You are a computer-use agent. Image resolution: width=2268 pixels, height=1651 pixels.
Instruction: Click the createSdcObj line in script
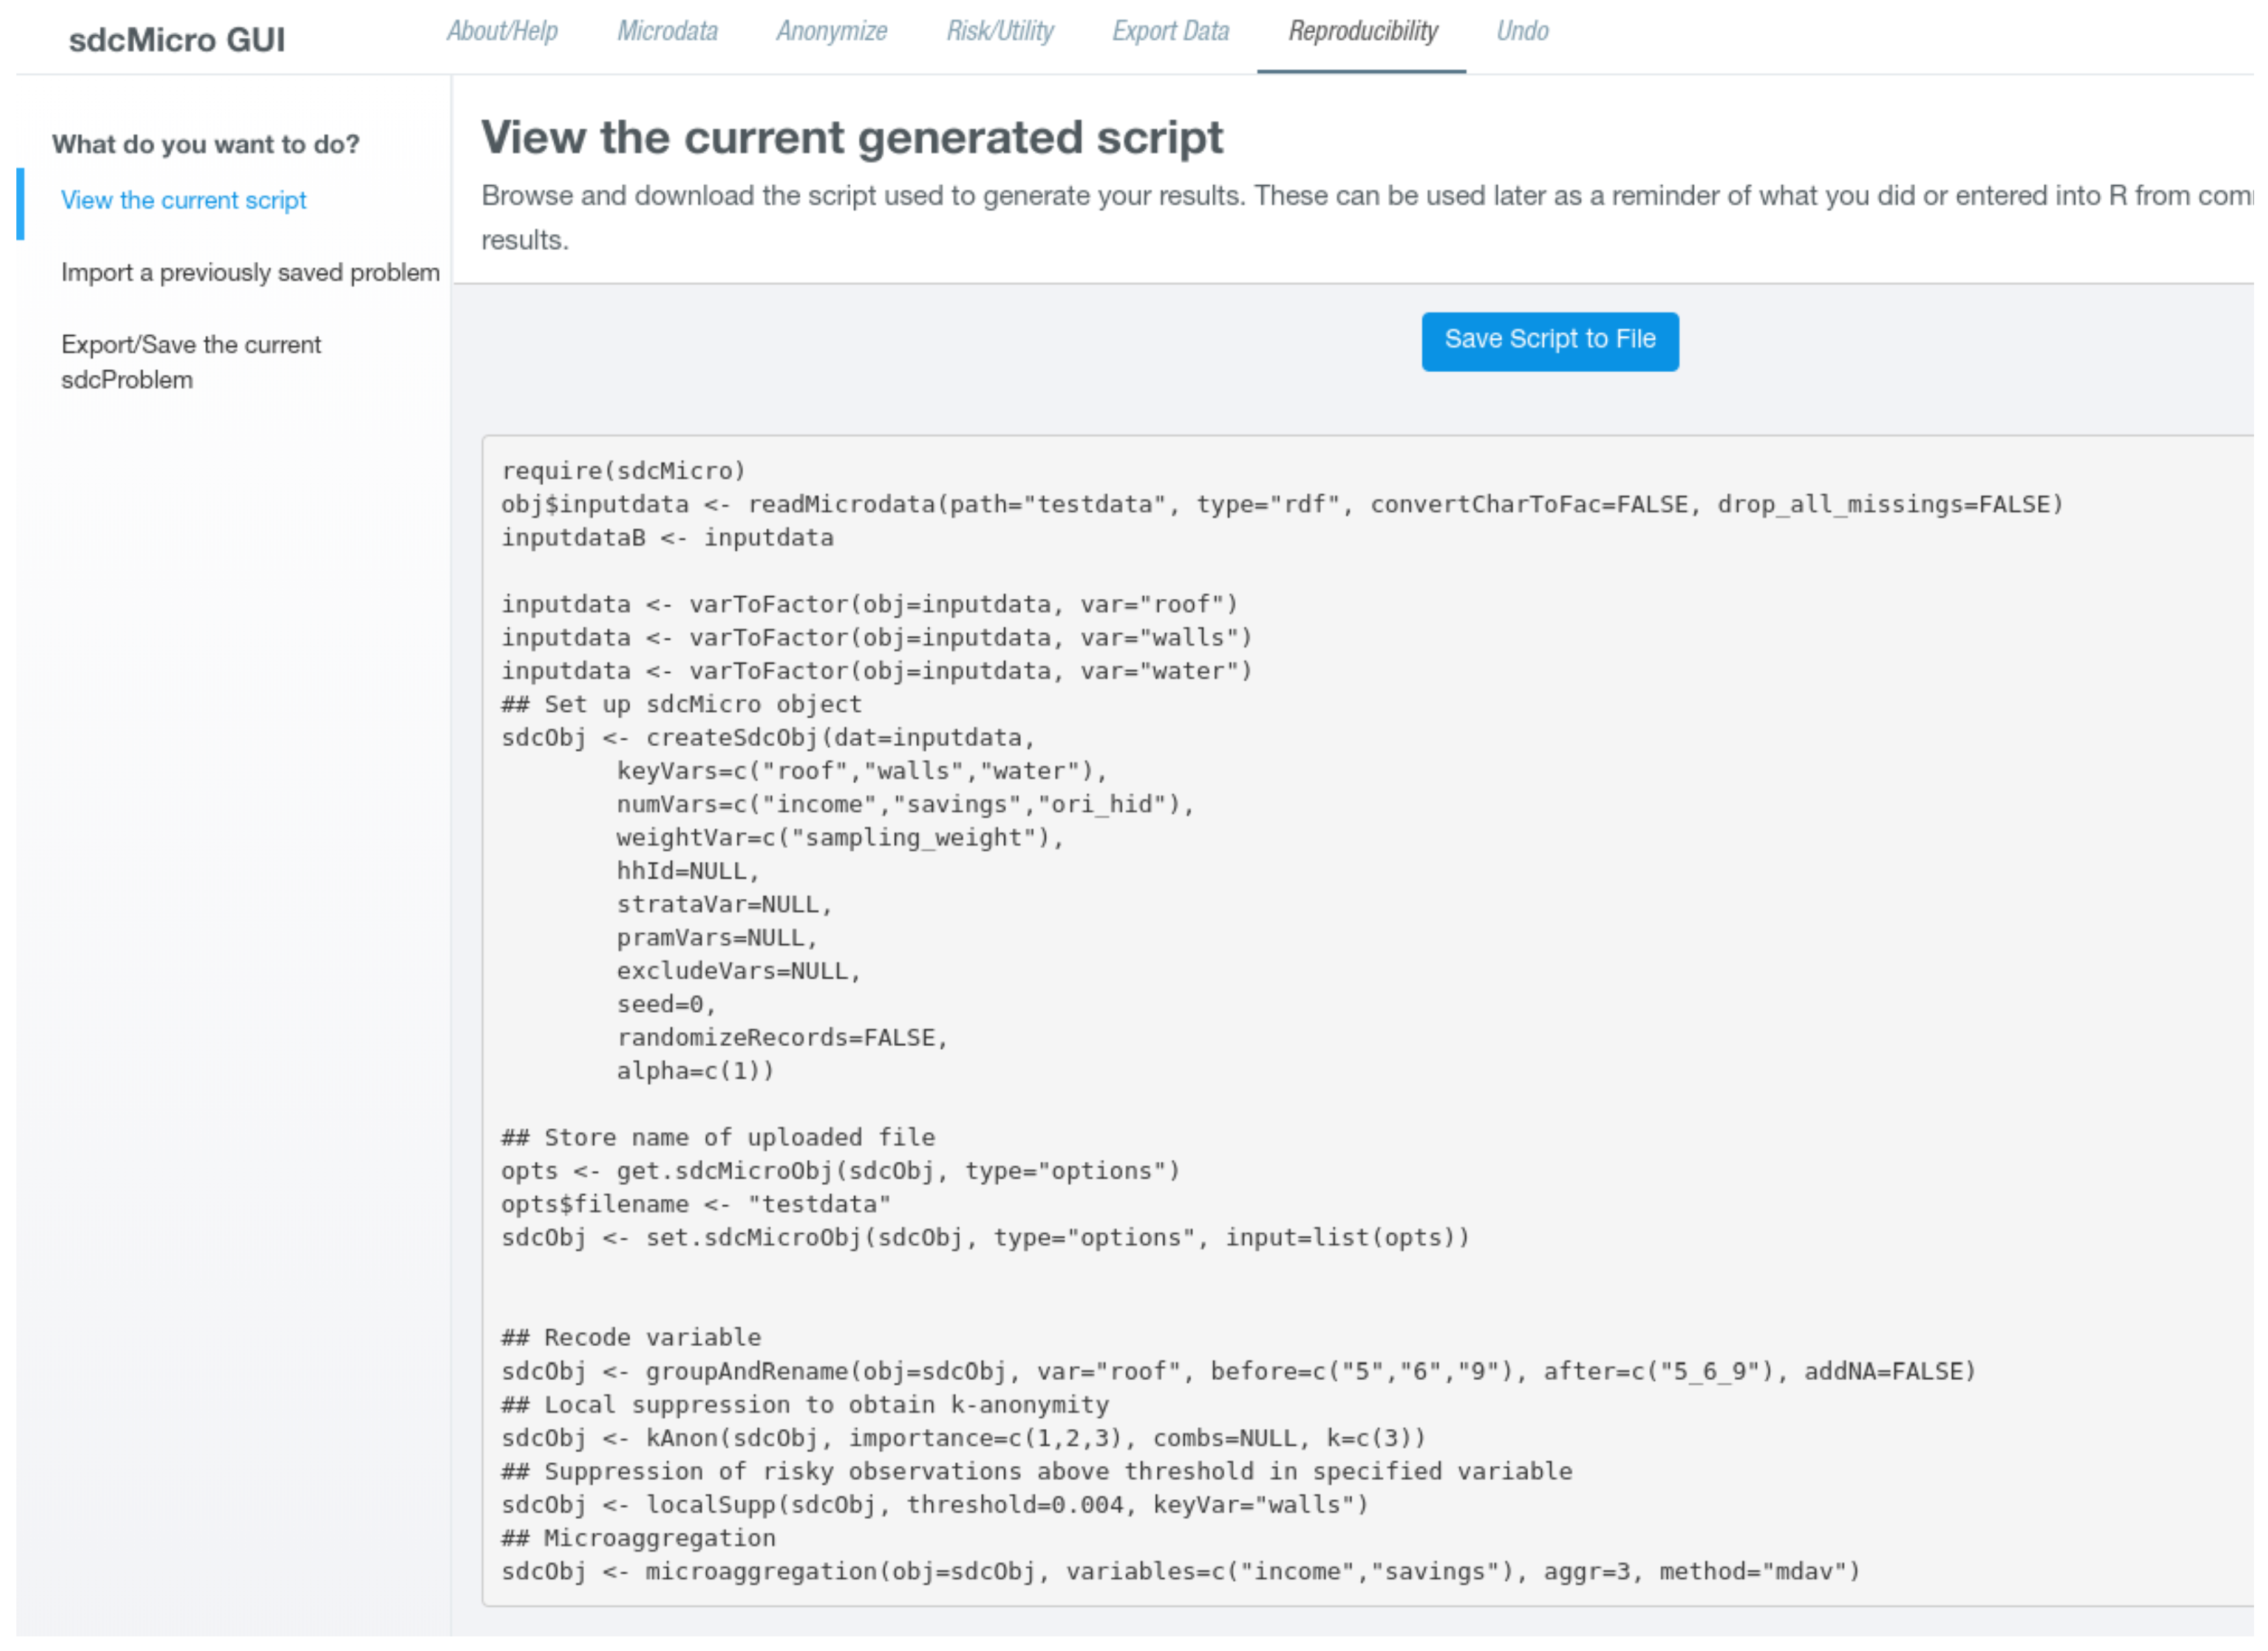(767, 738)
